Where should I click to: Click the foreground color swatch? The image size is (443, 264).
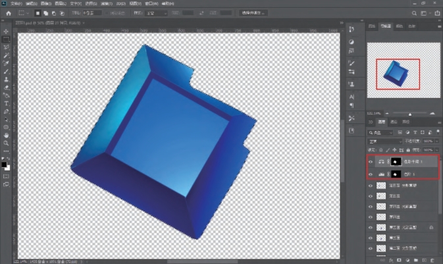4,165
